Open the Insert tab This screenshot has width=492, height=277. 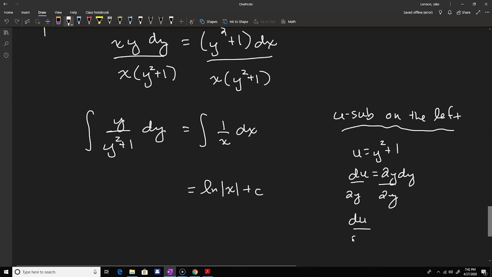click(x=25, y=12)
